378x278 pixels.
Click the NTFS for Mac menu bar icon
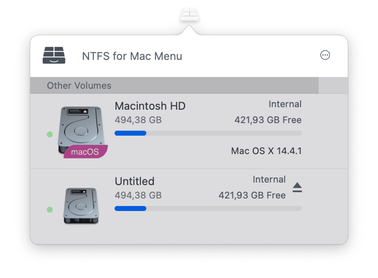pyautogui.click(x=189, y=14)
